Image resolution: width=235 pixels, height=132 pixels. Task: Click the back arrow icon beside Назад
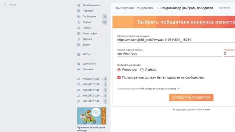click(5, 5)
